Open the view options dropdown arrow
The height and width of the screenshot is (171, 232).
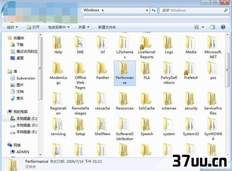tap(203, 27)
